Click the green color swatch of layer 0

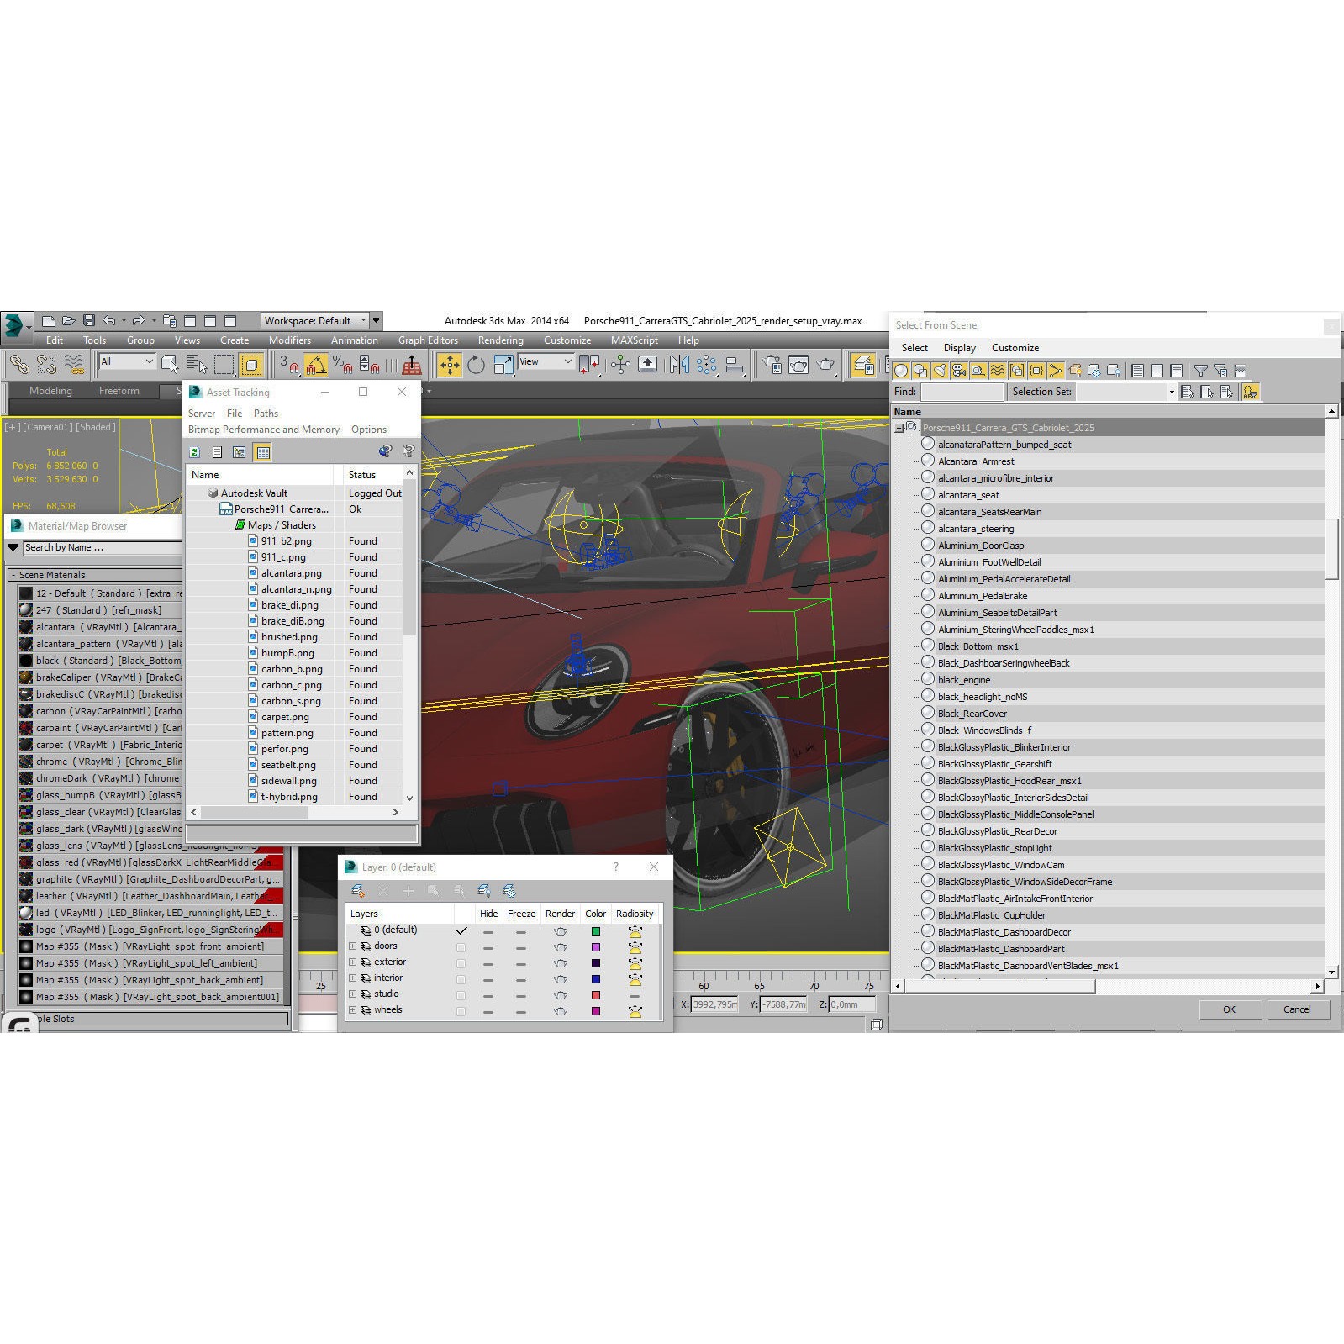point(596,931)
